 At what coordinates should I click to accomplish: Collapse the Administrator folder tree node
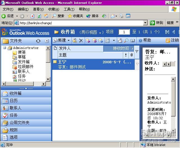(5, 48)
